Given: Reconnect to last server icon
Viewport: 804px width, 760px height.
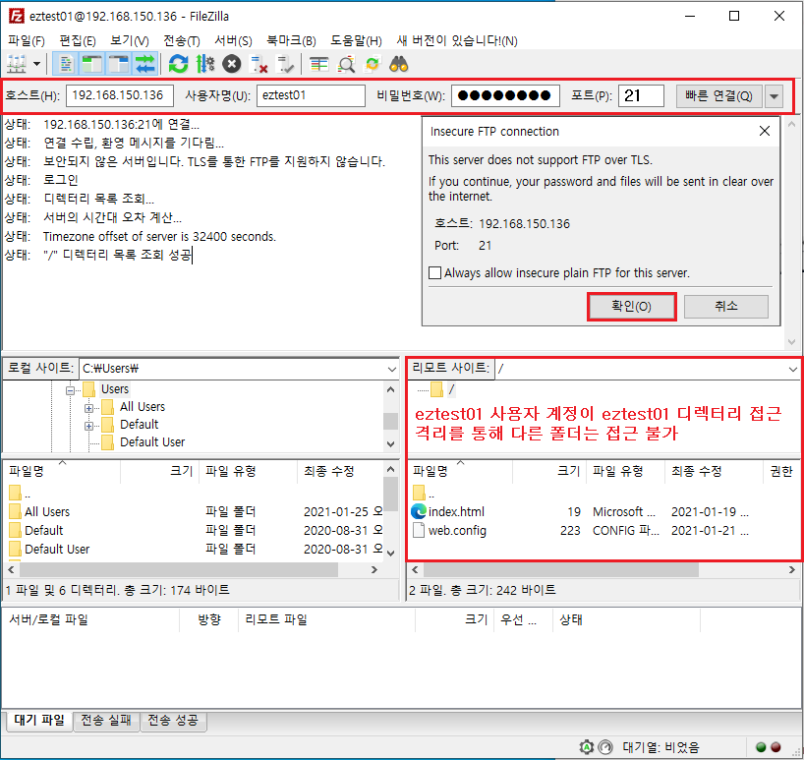Looking at the screenshot, I should tap(285, 64).
